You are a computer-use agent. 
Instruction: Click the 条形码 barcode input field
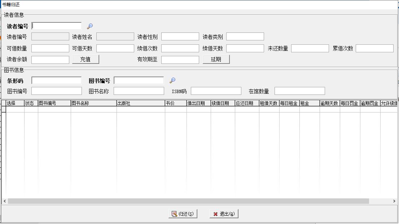click(x=57, y=80)
